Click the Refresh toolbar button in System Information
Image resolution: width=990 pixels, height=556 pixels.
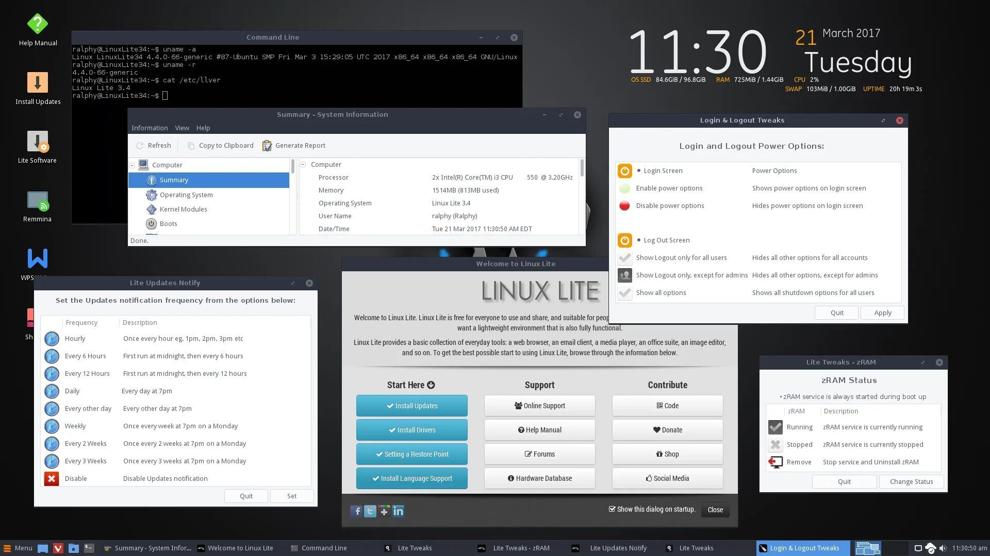154,146
